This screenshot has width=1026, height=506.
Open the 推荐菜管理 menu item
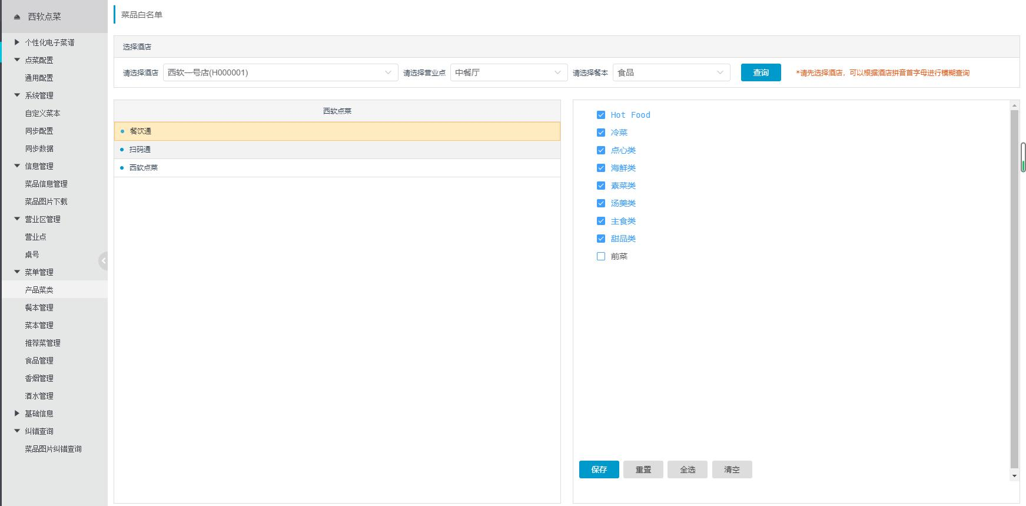pyautogui.click(x=42, y=343)
